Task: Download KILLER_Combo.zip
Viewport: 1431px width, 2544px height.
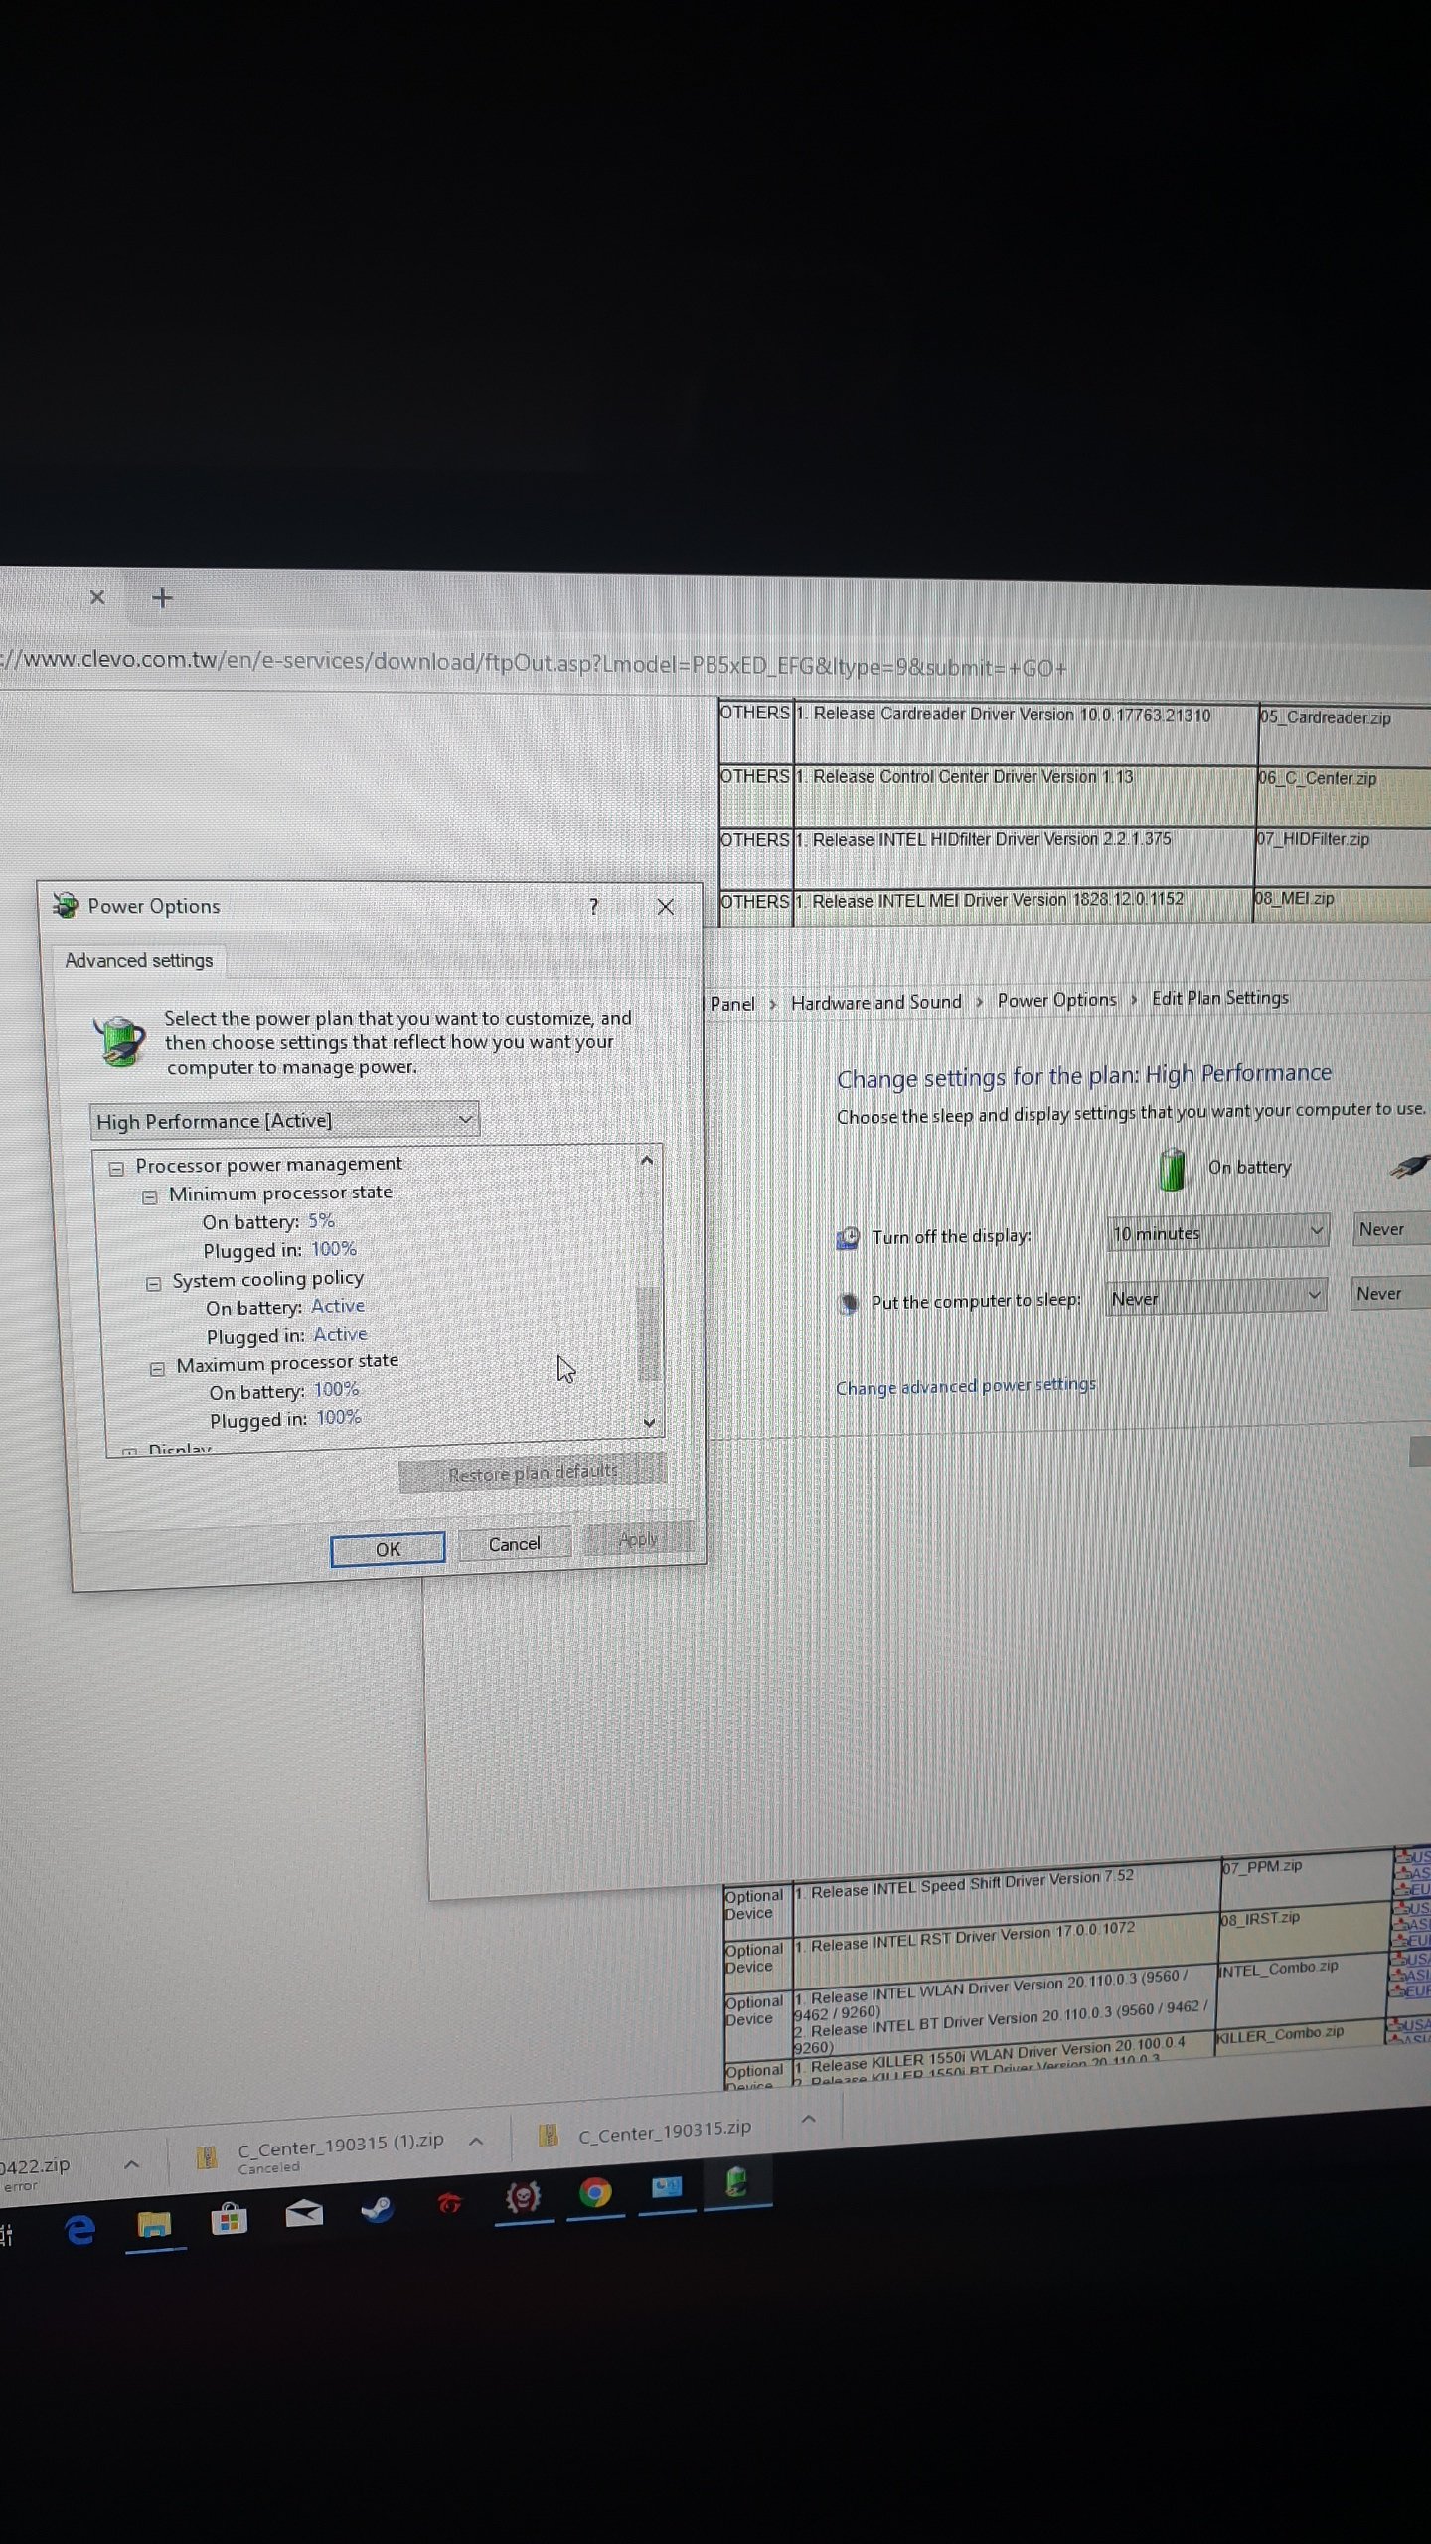Action: tap(1281, 2034)
